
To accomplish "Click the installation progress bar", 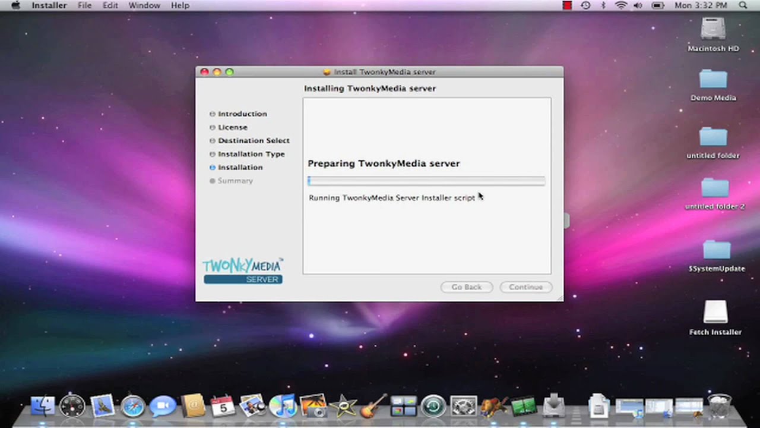I will coord(426,181).
